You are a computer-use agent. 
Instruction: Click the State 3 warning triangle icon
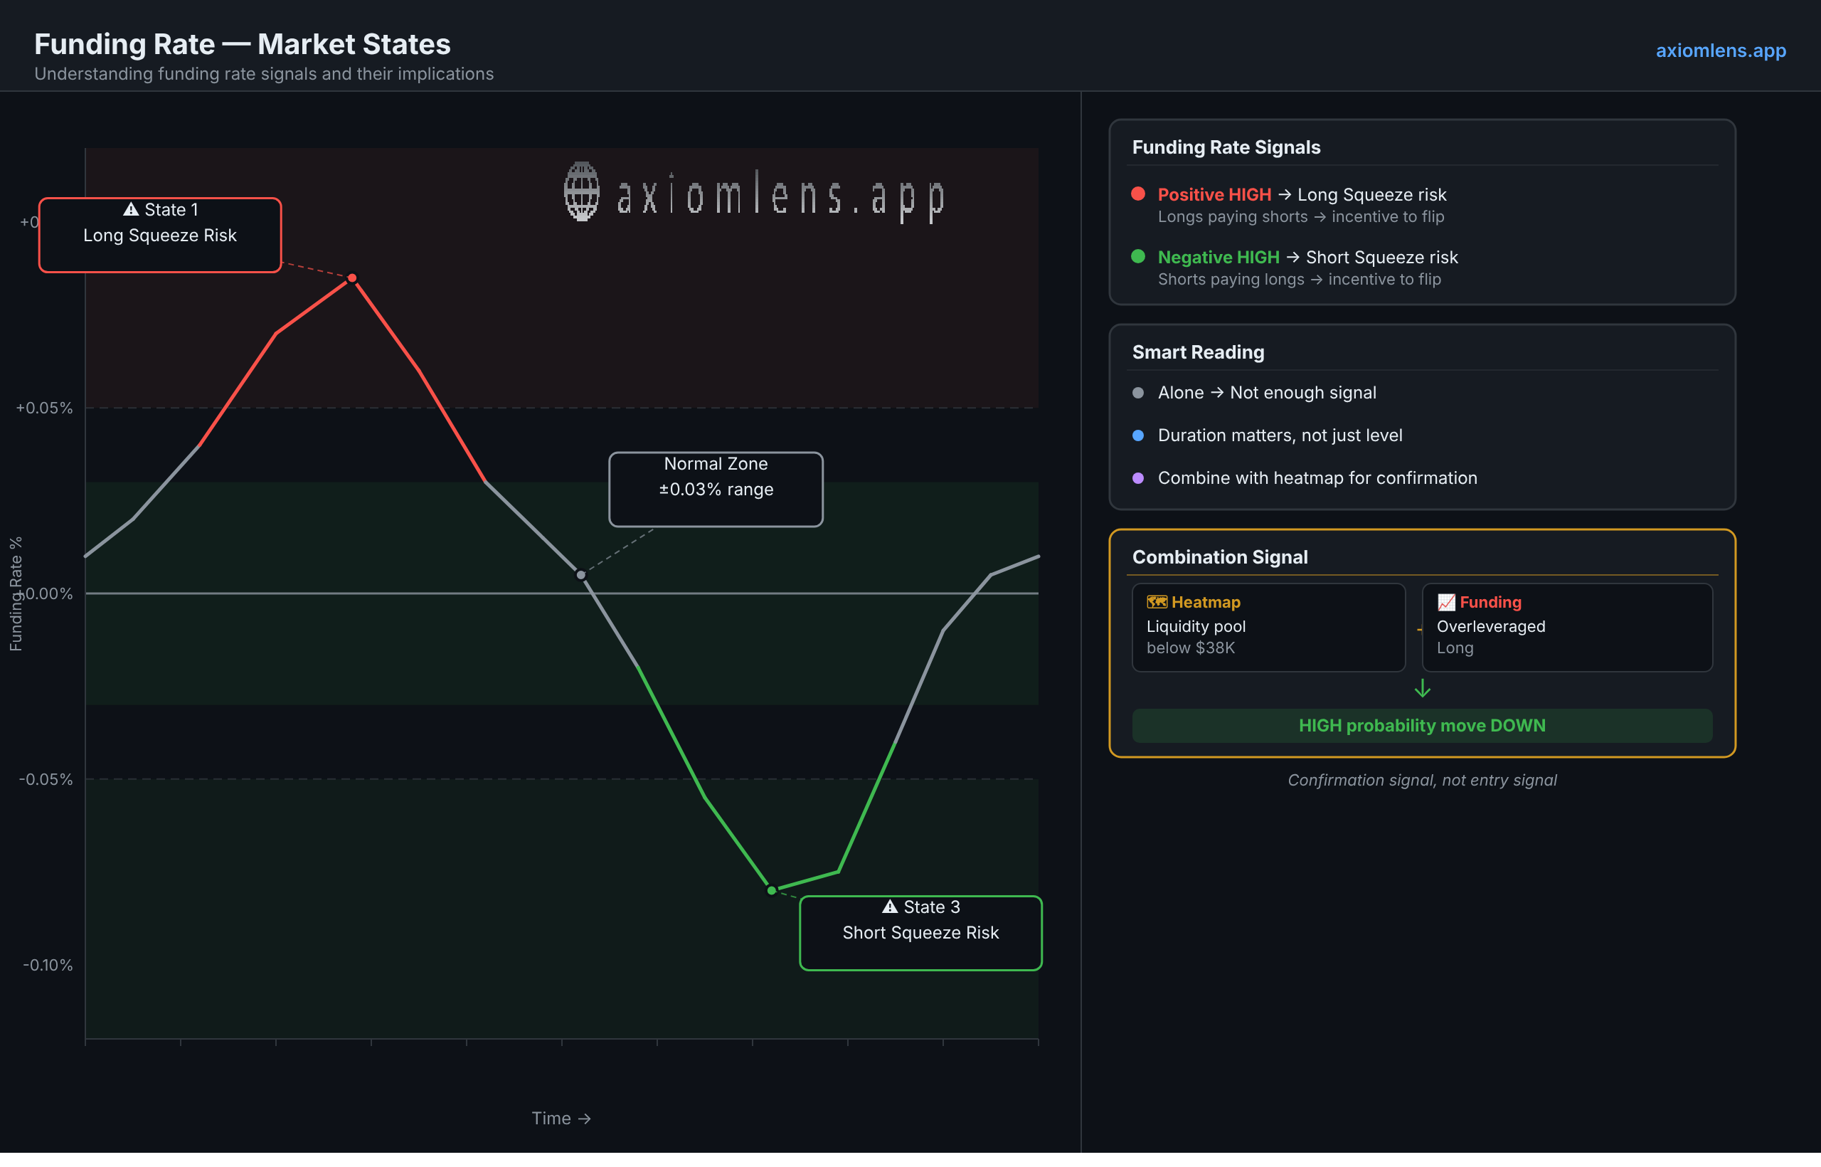click(x=890, y=907)
